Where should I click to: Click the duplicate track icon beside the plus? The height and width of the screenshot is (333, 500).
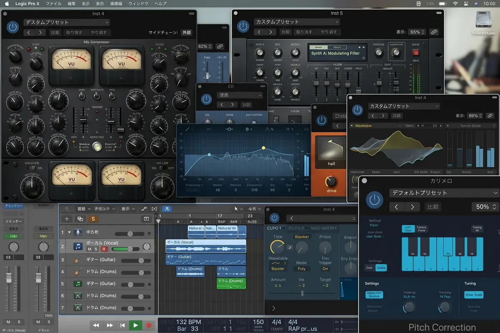pyautogui.click(x=80, y=219)
